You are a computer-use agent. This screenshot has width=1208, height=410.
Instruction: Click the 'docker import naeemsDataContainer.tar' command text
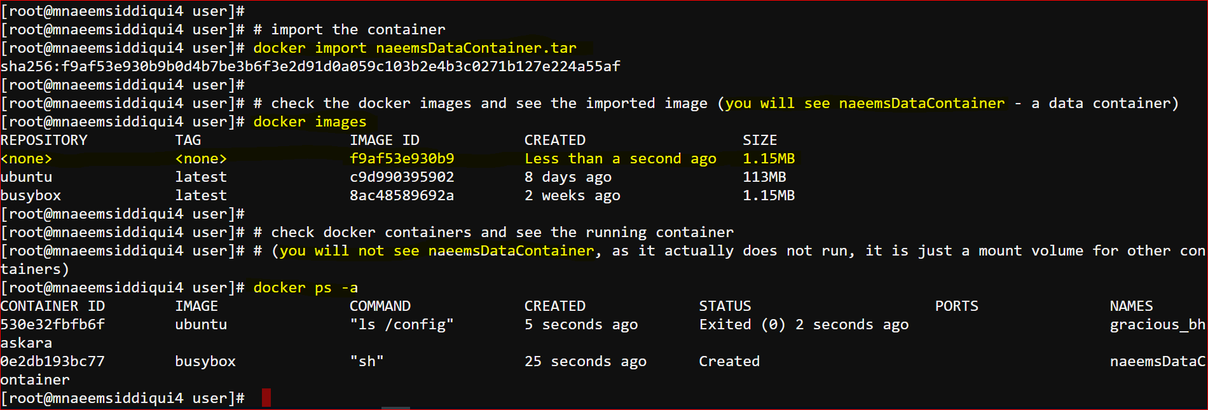415,48
